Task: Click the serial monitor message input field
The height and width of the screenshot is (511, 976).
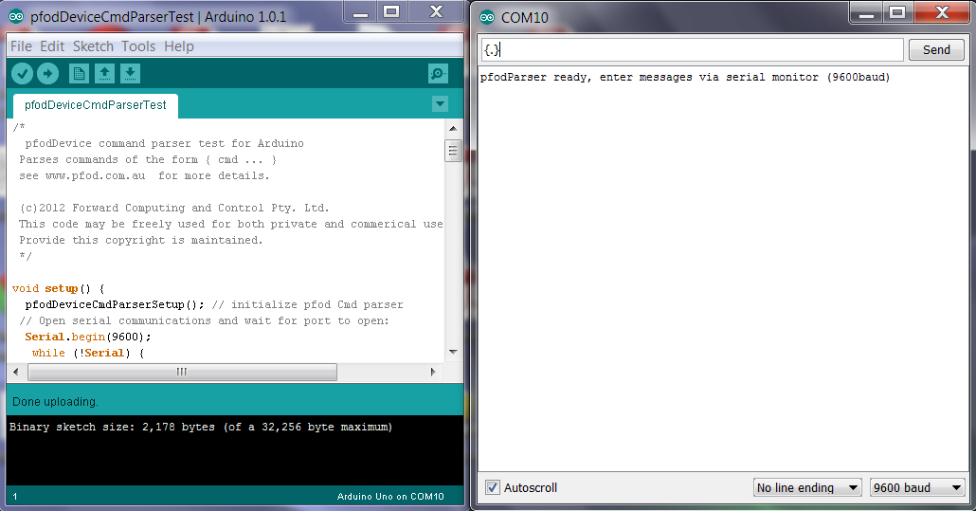Action: click(692, 50)
